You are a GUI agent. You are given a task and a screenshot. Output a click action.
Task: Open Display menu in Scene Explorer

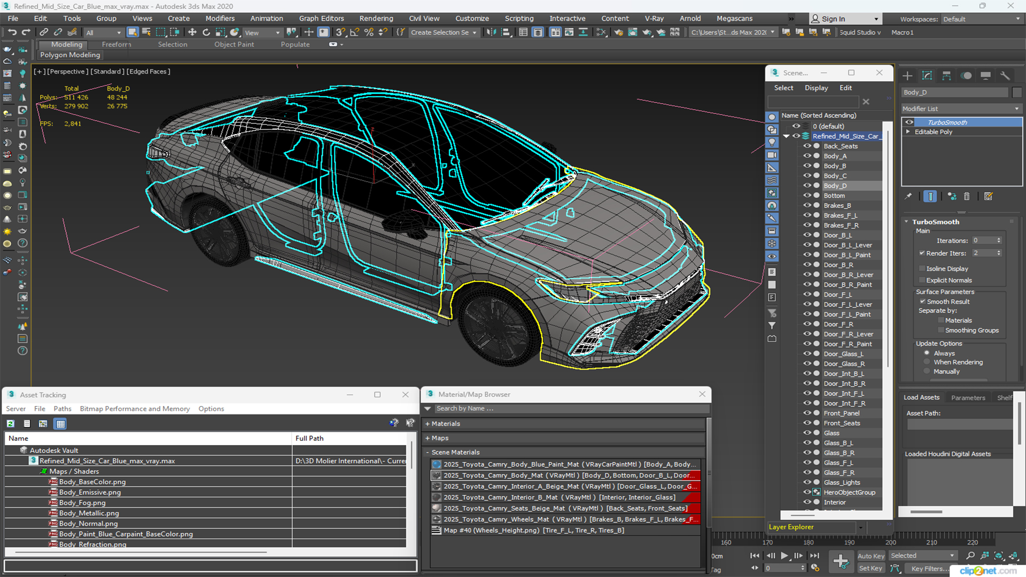point(817,88)
